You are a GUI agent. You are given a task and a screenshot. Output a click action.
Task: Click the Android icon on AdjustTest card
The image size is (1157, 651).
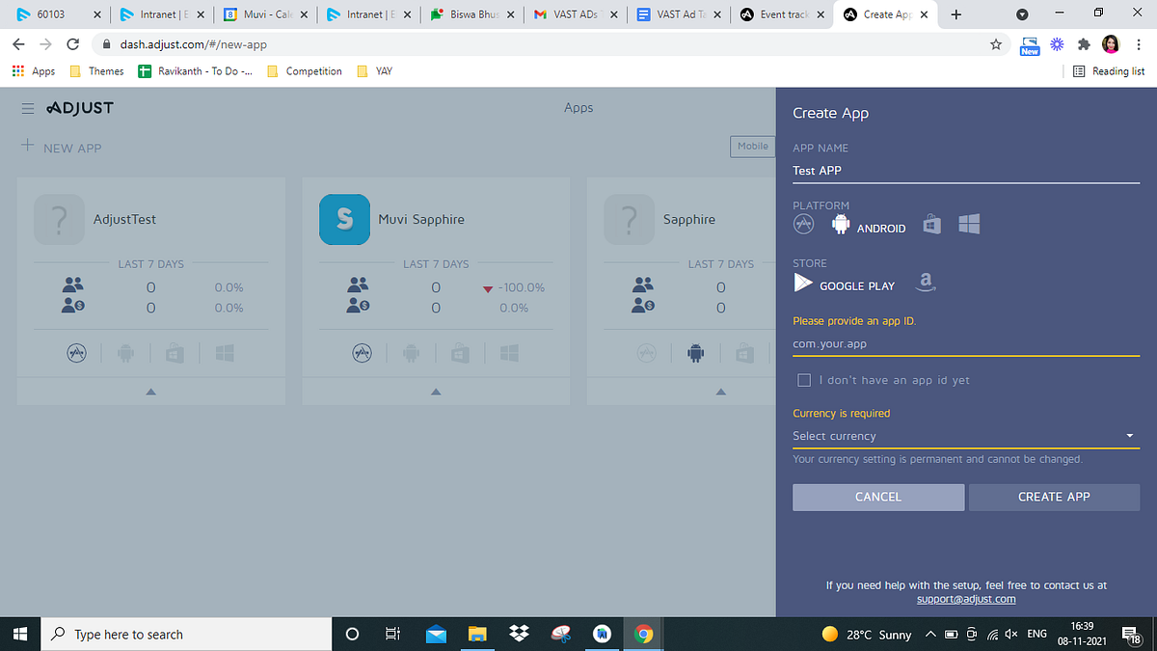[124, 354]
